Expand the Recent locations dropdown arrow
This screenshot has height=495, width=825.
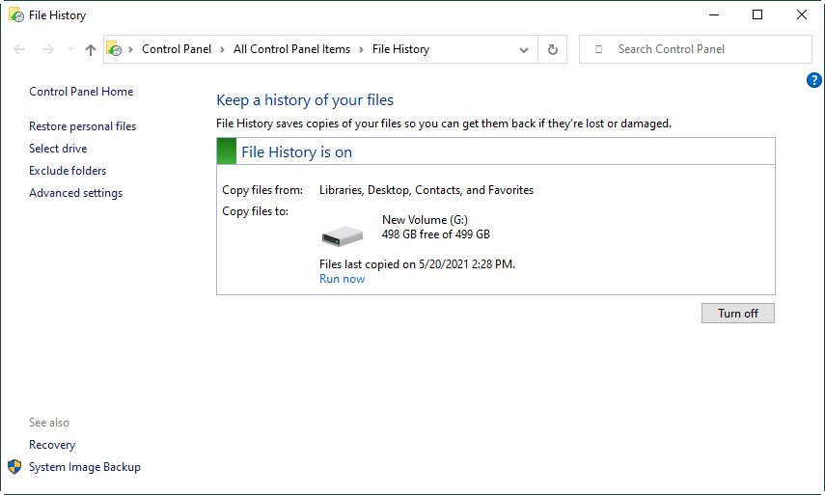pos(69,49)
